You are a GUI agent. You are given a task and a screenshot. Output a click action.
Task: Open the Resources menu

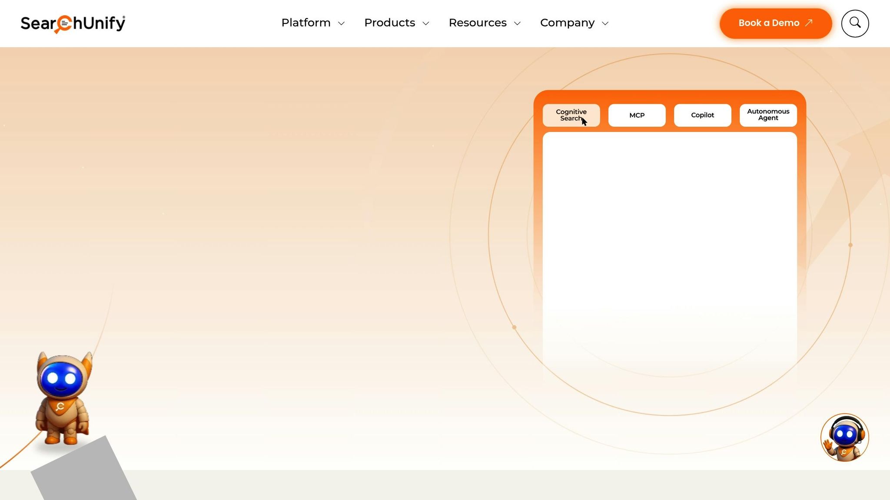point(478,23)
